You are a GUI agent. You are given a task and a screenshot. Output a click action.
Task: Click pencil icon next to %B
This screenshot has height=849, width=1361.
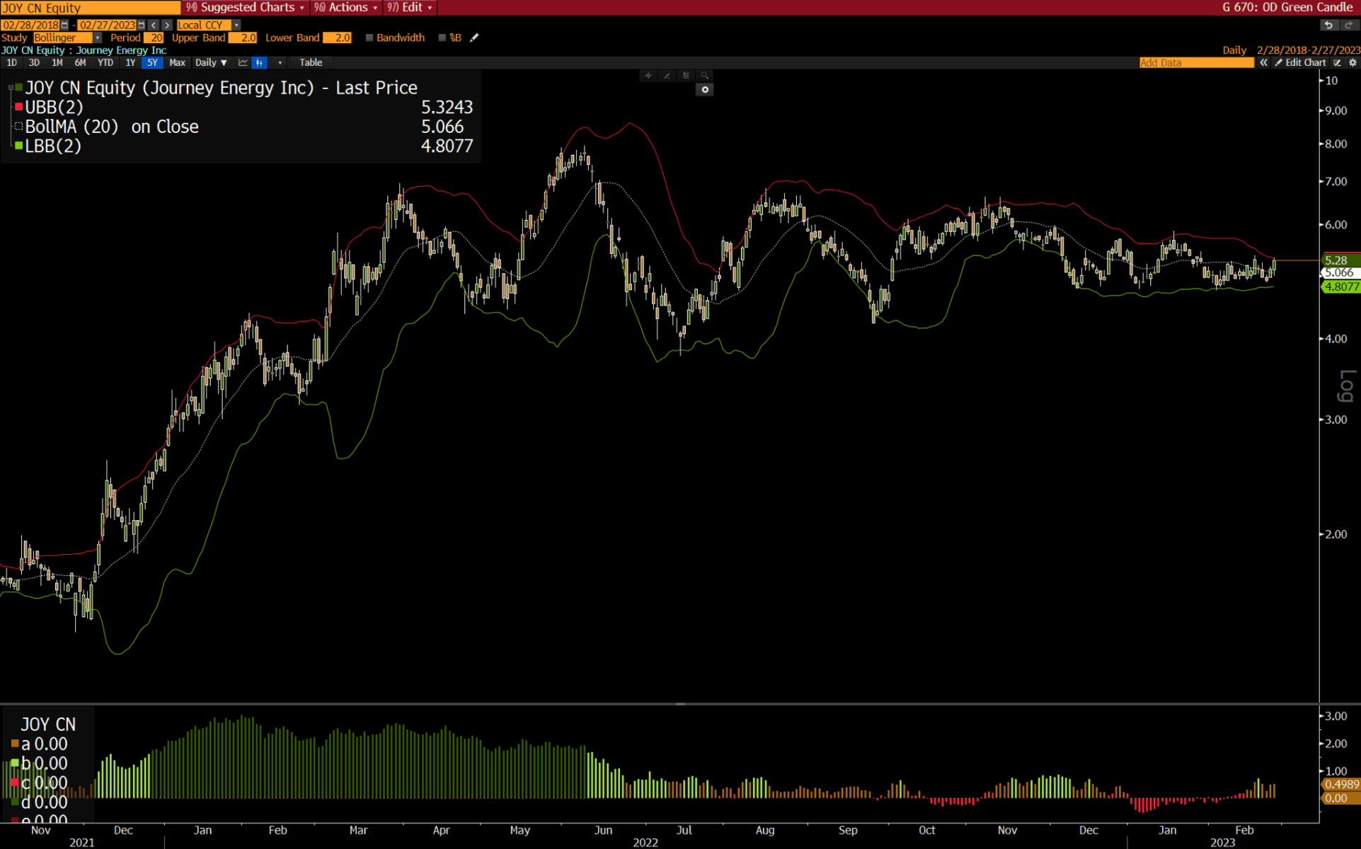click(475, 37)
